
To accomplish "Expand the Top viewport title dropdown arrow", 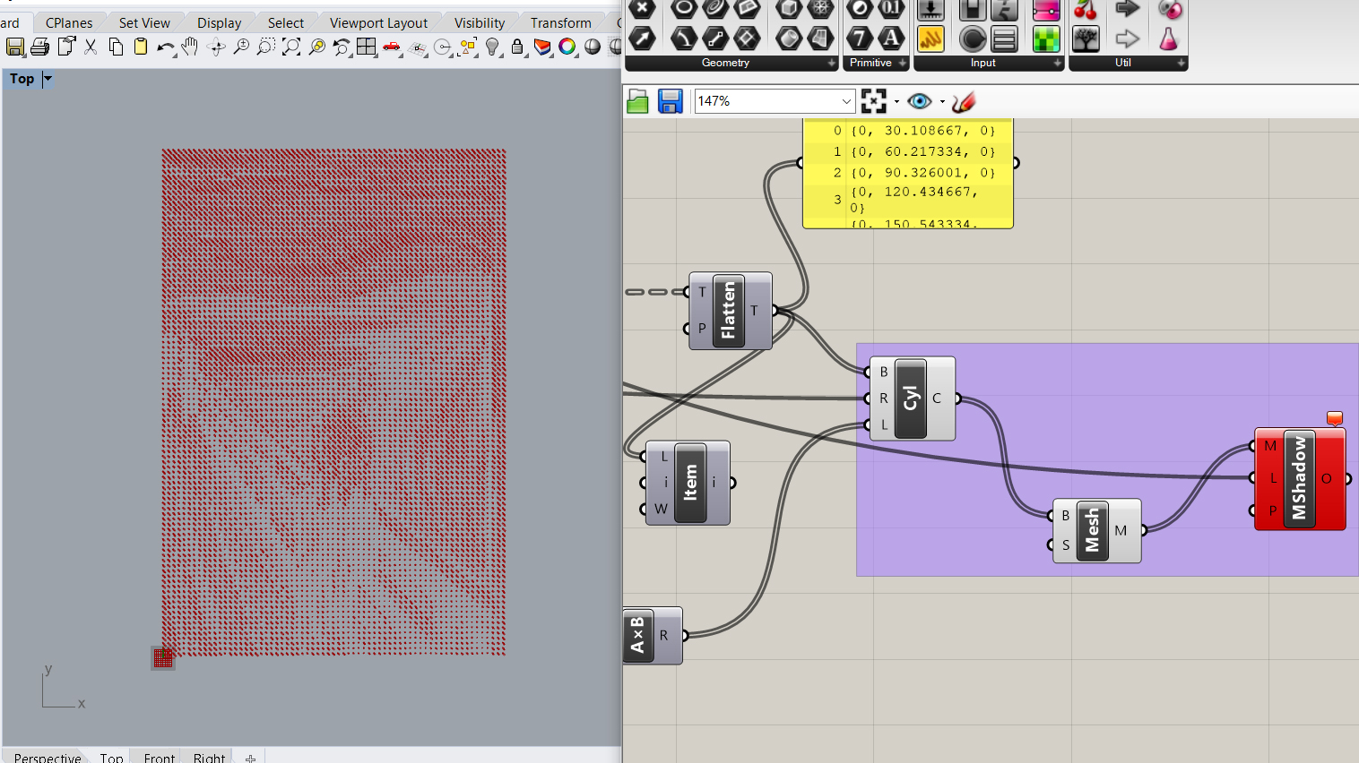I will (x=48, y=79).
